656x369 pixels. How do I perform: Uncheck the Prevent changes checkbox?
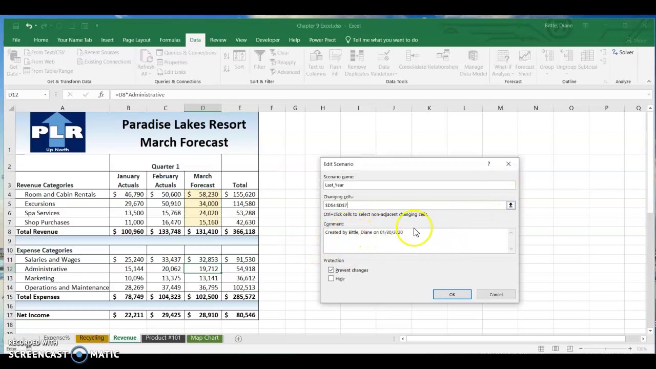(x=331, y=270)
